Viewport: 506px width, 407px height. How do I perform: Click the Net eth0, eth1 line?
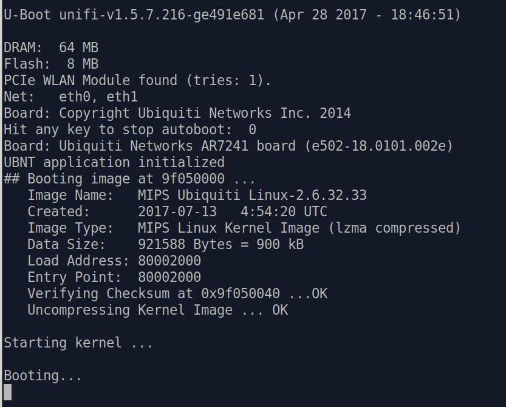(x=70, y=97)
